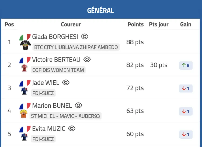Click Giada Borghesi's eye icon
The width and height of the screenshot is (202, 147).
pyautogui.click(x=85, y=37)
